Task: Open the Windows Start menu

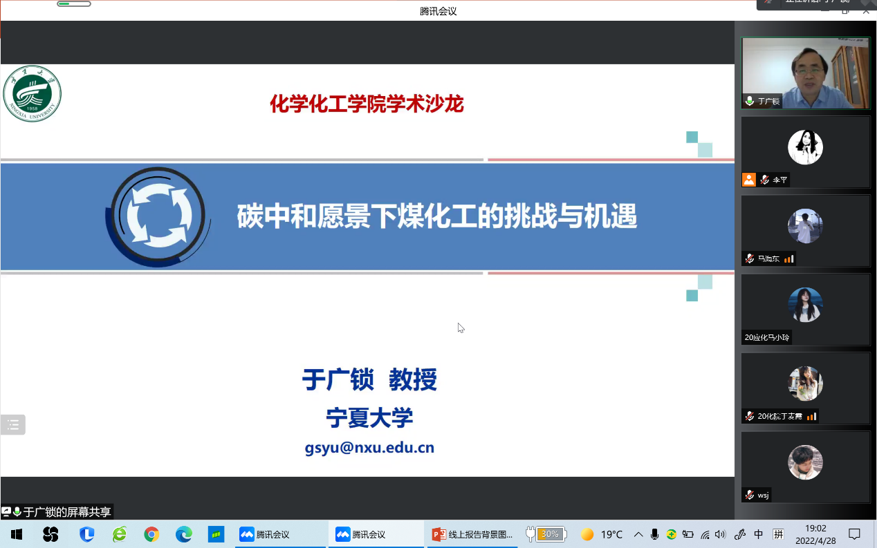Action: point(16,534)
